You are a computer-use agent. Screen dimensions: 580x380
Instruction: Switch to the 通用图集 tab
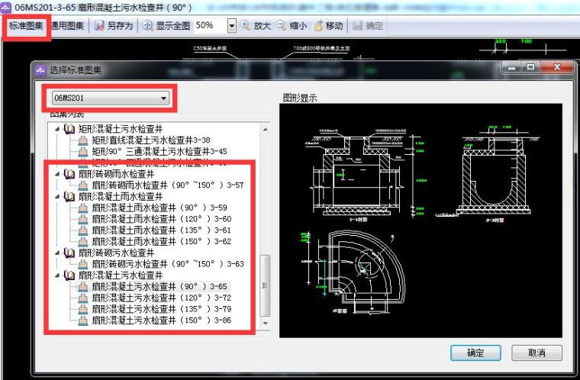tap(68, 25)
